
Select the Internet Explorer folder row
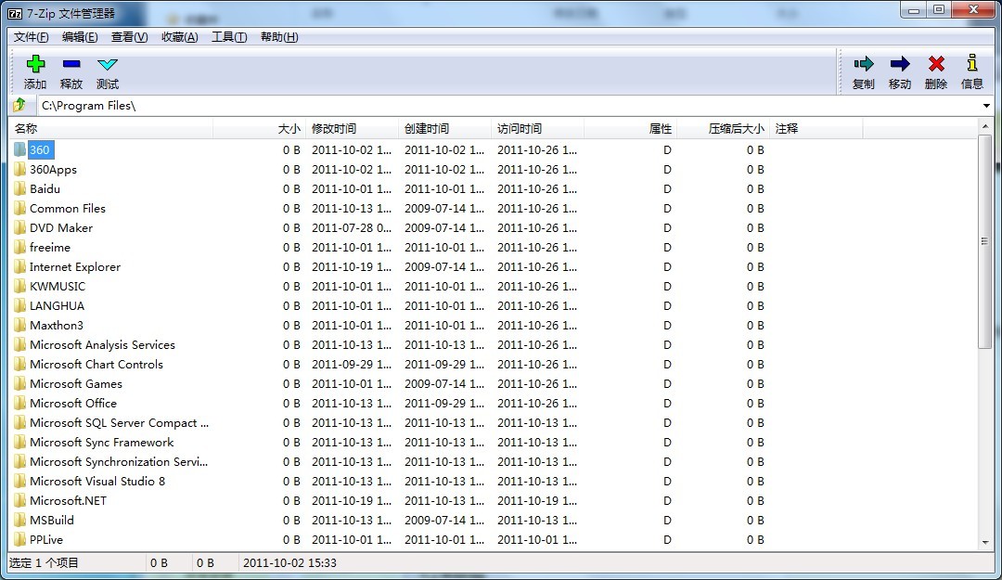[x=75, y=267]
